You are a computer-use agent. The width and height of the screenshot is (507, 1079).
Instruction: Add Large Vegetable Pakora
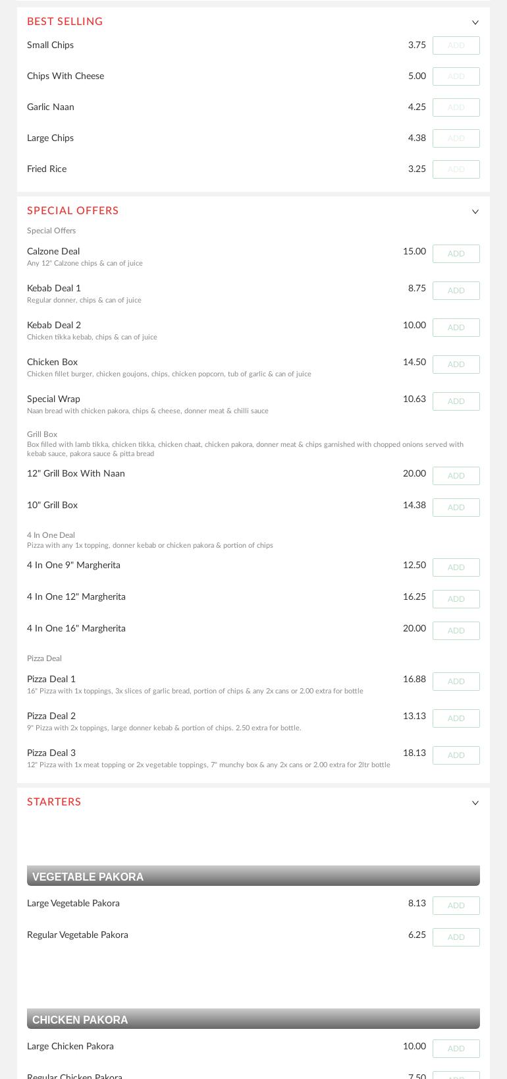[x=456, y=906]
